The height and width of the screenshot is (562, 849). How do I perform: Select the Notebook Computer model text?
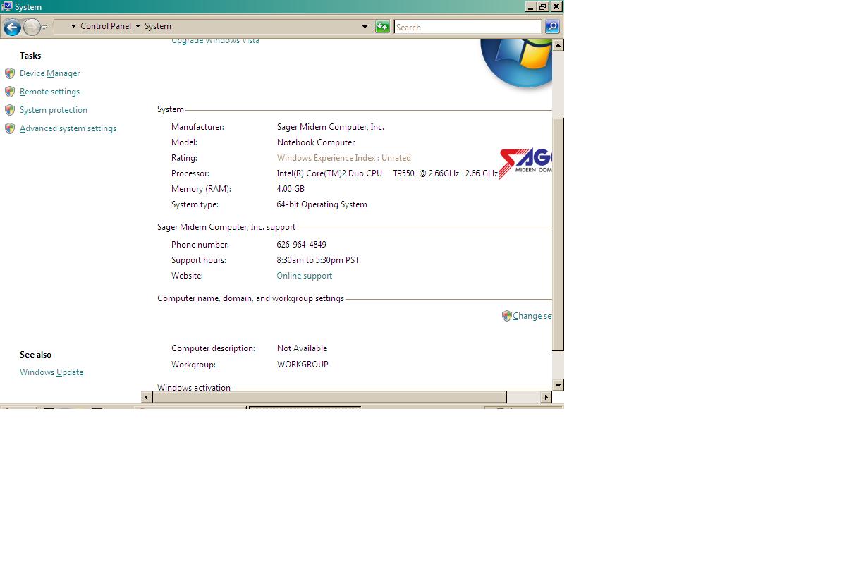316,142
